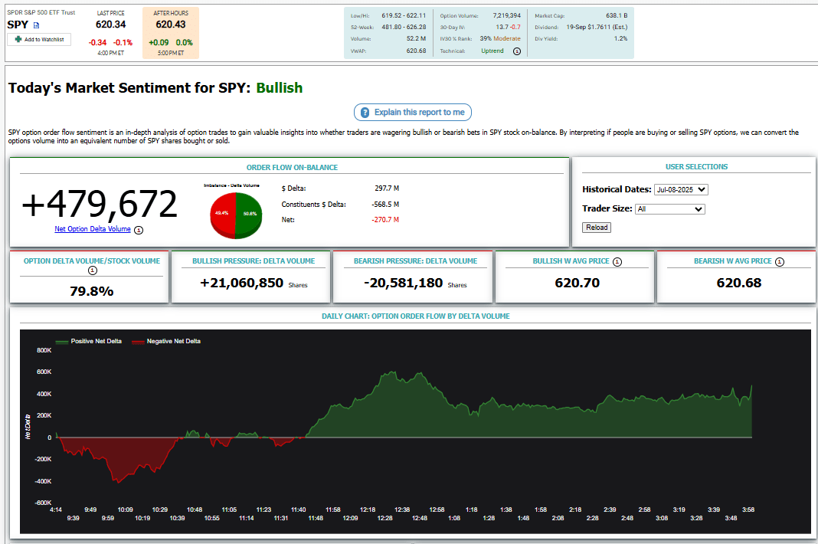818x544 pixels.
Task: Click the bearish average price 620.68
Action: point(738,283)
